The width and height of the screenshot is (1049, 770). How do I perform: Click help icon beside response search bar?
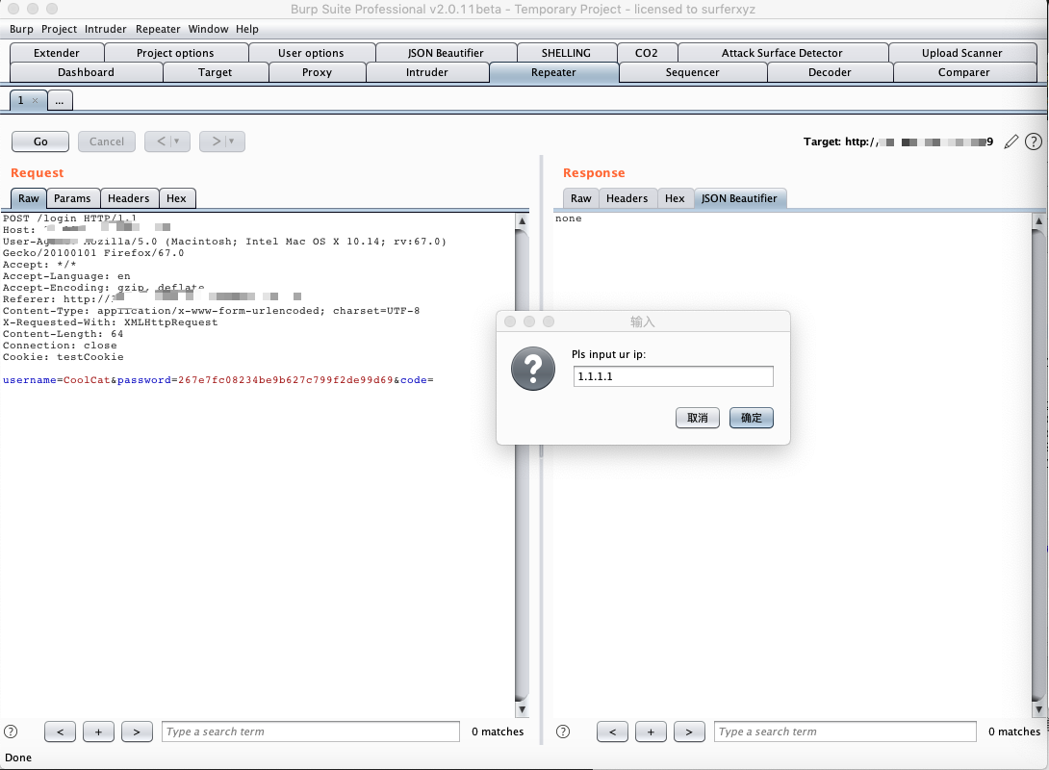(563, 731)
